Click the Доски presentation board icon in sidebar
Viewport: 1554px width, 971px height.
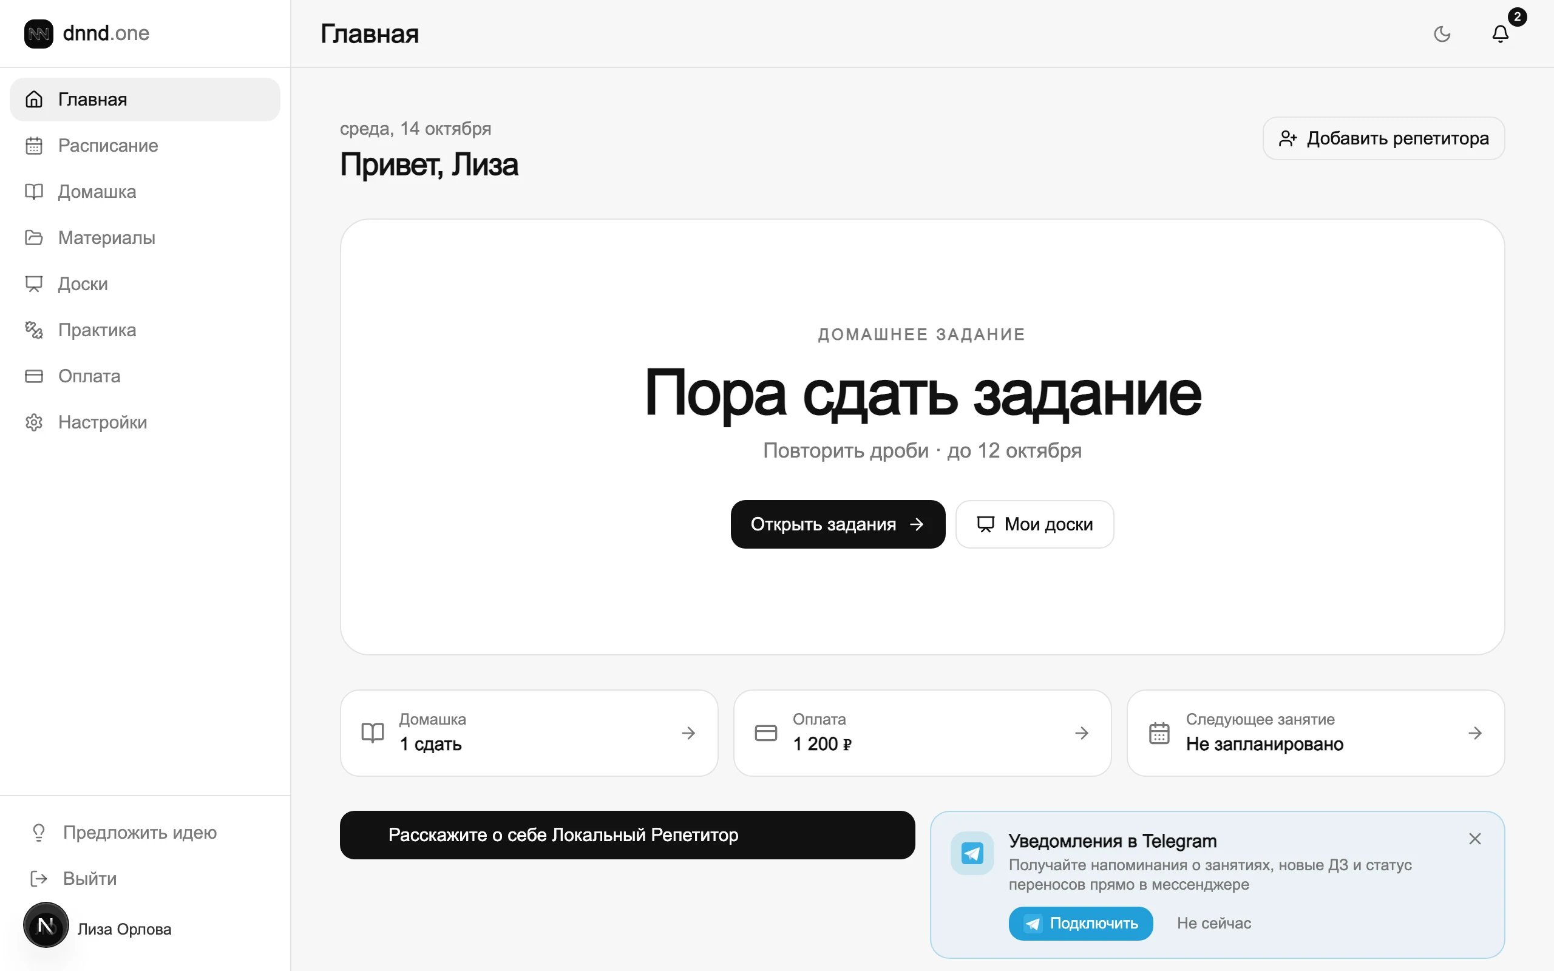34,284
